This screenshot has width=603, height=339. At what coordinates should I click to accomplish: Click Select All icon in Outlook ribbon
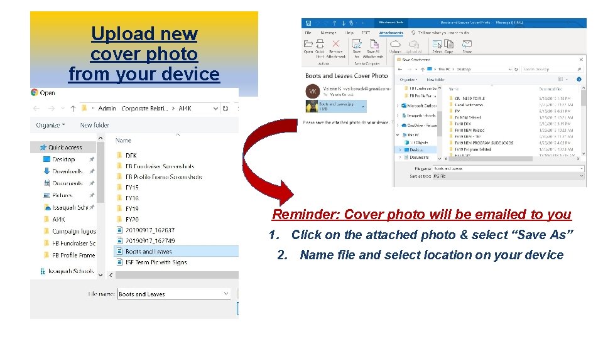pyautogui.click(x=437, y=44)
